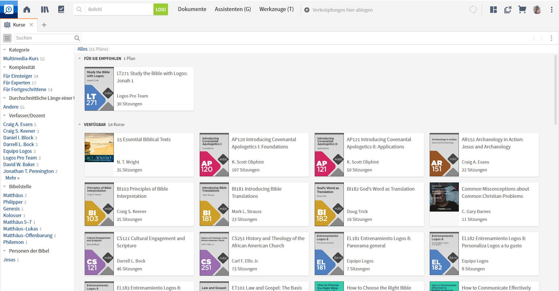Filter by Bibelstelle Philipper
Screen dimensions: 559x291
(13, 202)
